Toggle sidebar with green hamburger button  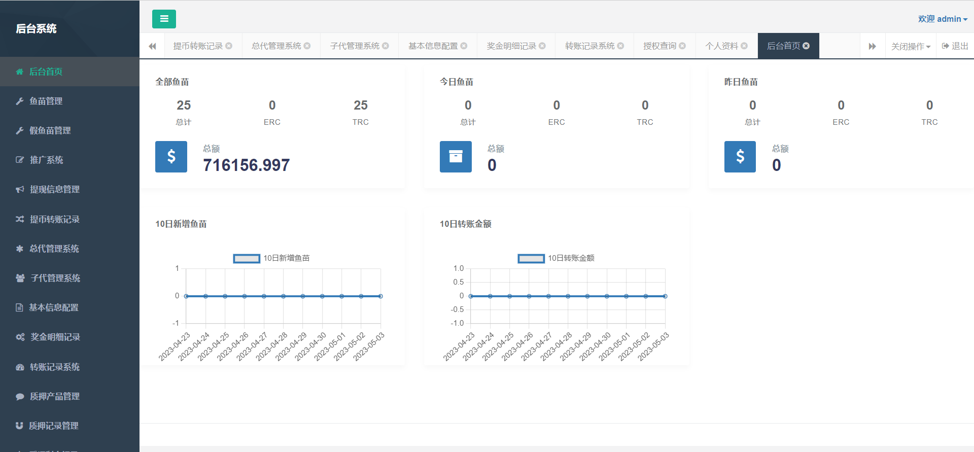[164, 19]
